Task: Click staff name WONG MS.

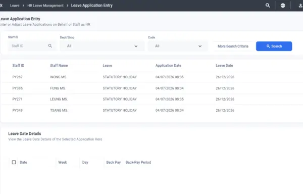Action: 59,77
